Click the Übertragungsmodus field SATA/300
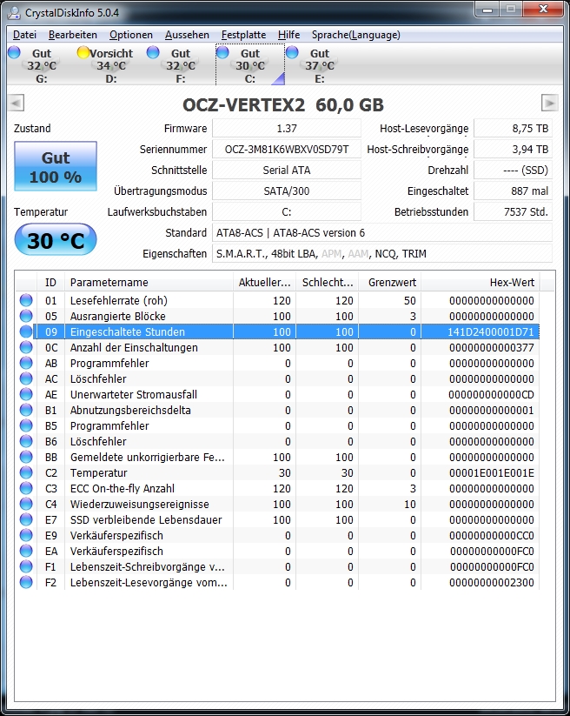Image resolution: width=570 pixels, height=716 pixels. [x=287, y=191]
